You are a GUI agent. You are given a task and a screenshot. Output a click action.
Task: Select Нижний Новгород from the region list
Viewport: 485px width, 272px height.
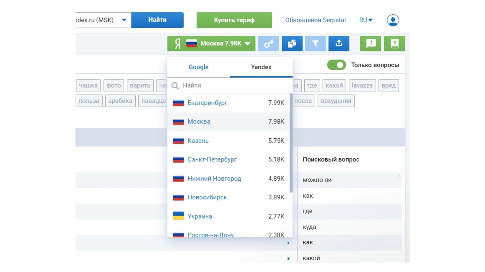[x=228, y=178]
